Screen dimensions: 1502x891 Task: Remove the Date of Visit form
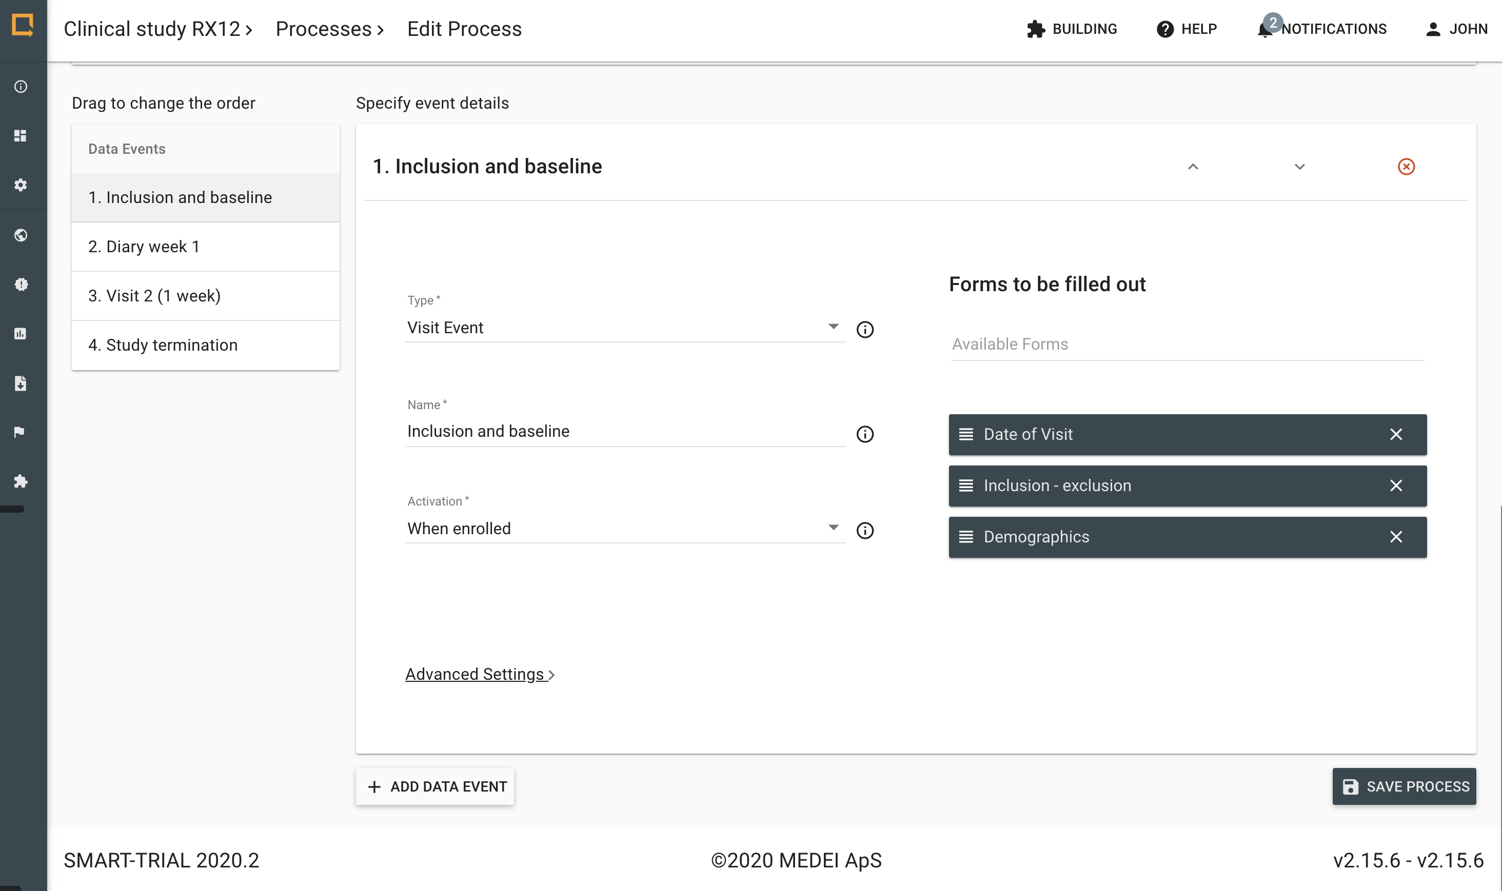click(x=1396, y=434)
